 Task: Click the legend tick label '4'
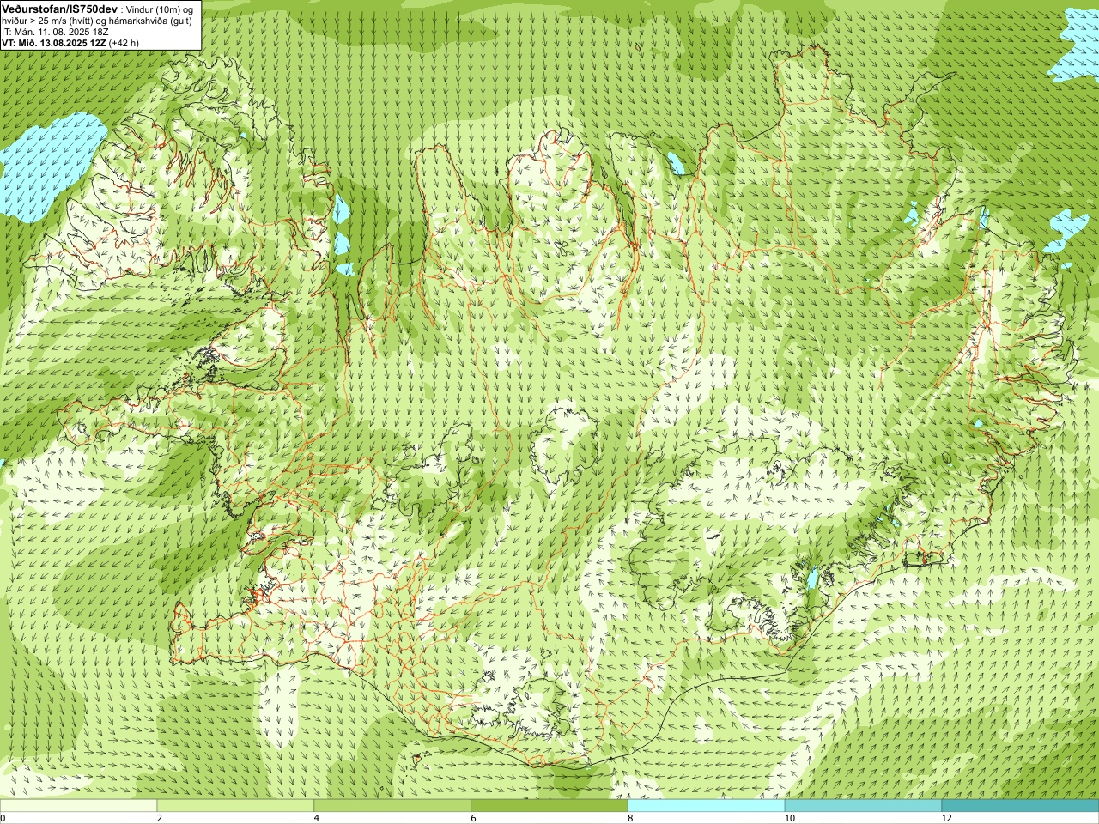tap(317, 818)
